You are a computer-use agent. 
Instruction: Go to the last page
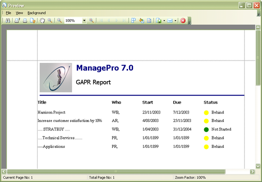(124, 21)
